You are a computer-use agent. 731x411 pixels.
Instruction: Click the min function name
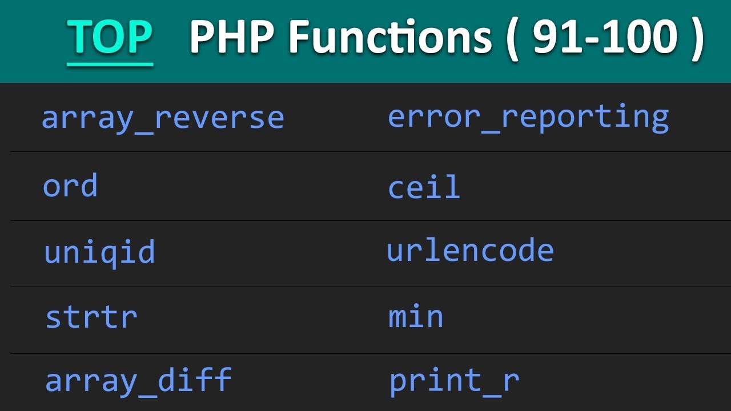(x=416, y=316)
